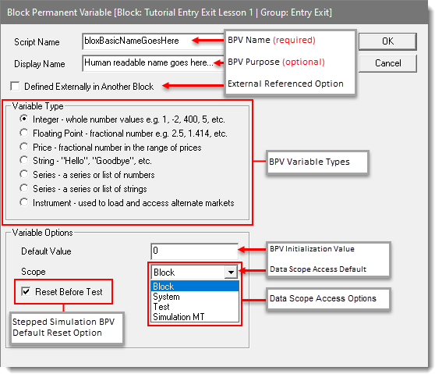Click into the Script Name field

[153, 41]
